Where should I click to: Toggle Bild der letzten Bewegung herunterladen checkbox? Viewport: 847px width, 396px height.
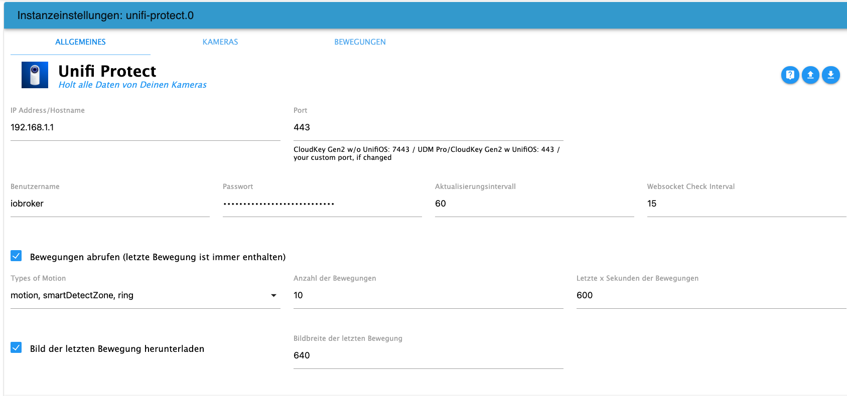(16, 348)
